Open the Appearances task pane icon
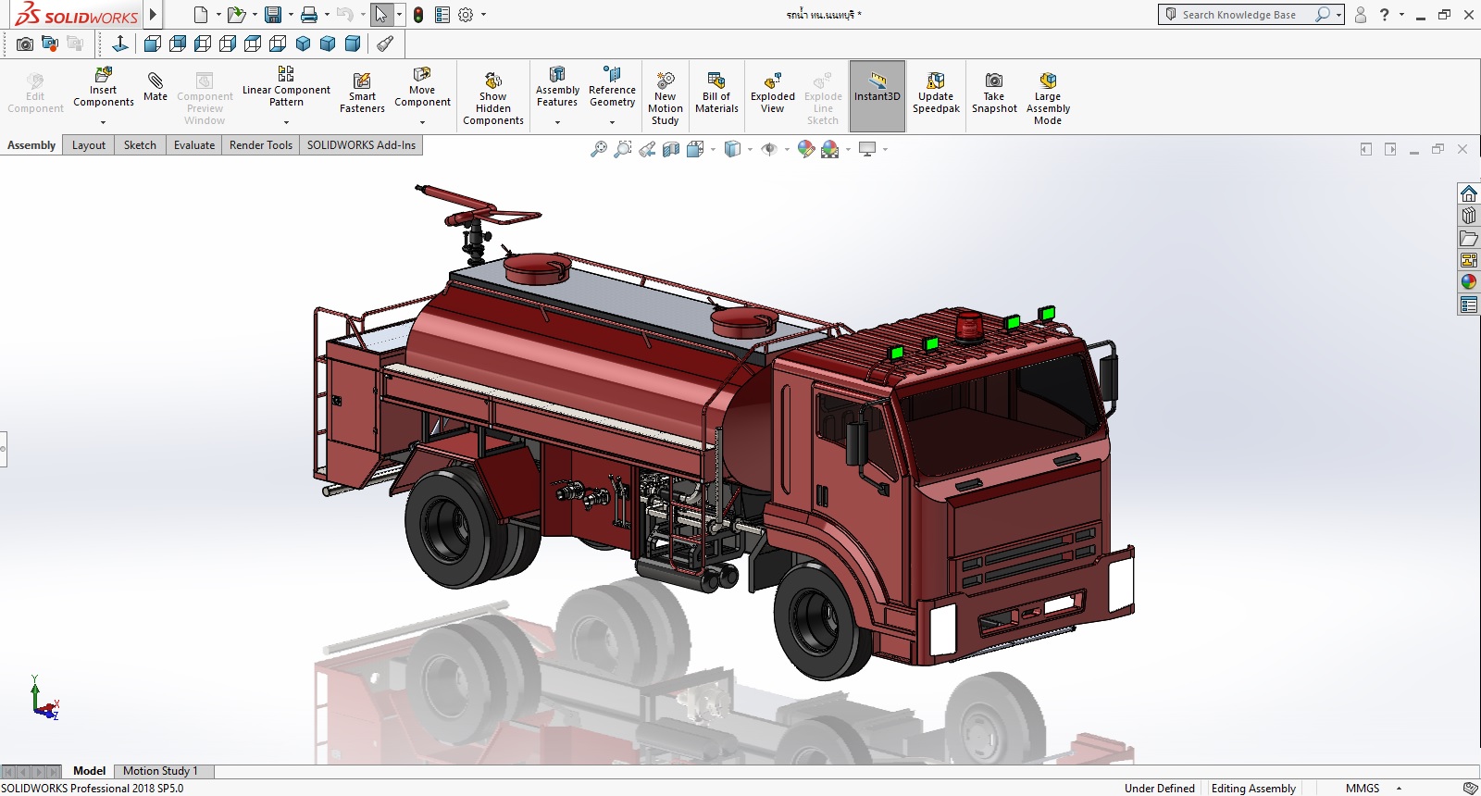The width and height of the screenshot is (1481, 796). 1469,282
